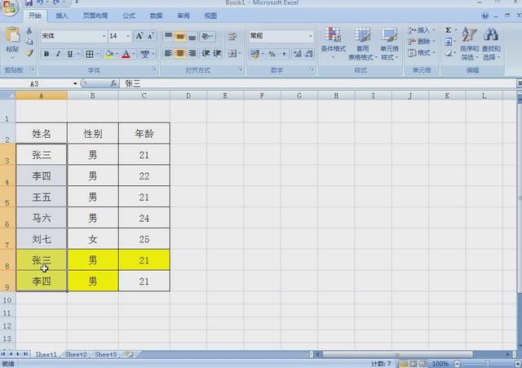The width and height of the screenshot is (522, 368).
Task: Click the Increase Decimal icon
Action: coord(298,54)
